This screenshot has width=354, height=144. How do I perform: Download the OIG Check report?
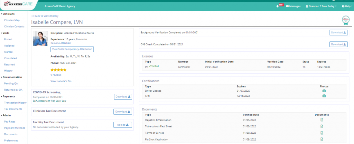pos(338,44)
